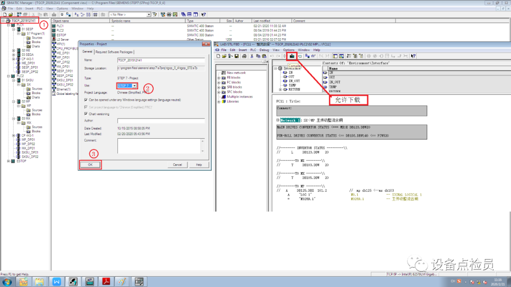Screen dimensions: 511x287
Task: Click the Author input field
Action: tap(161, 120)
